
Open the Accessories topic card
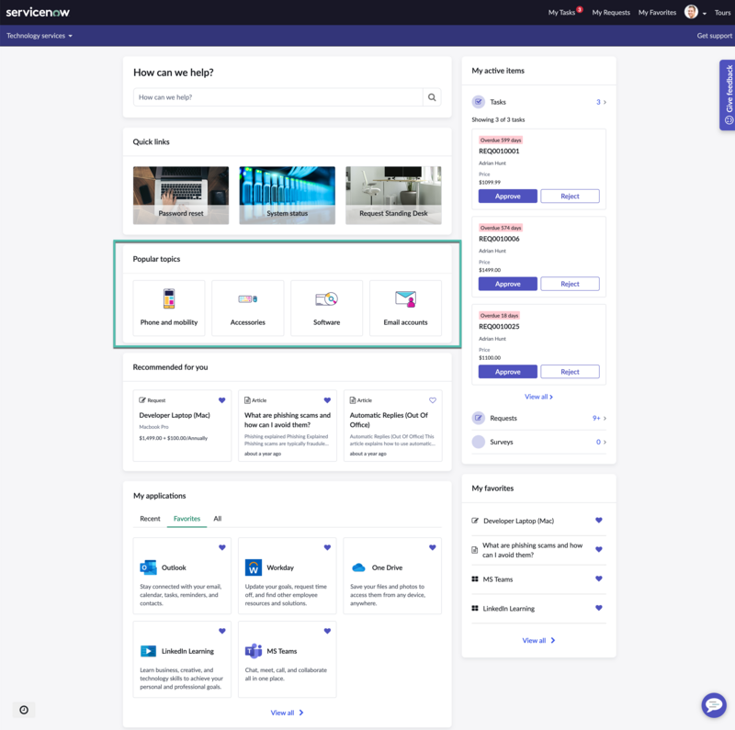coord(247,308)
